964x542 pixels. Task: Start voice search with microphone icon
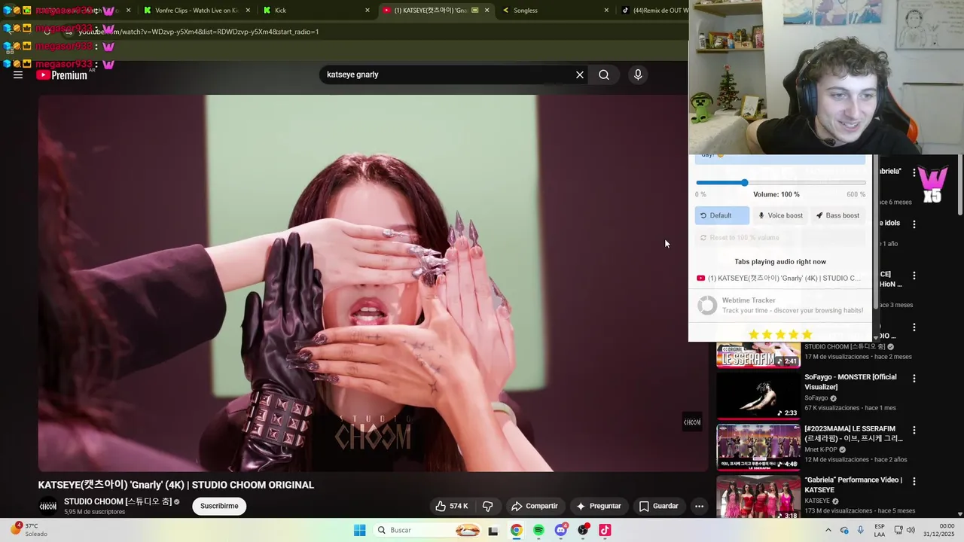tap(638, 75)
